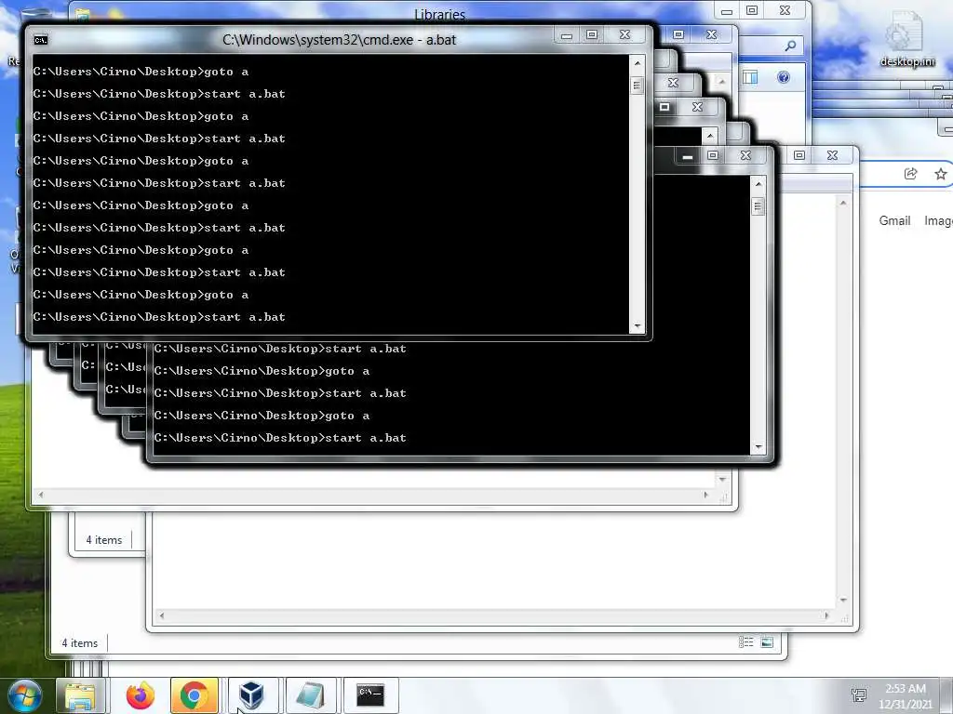Close the cmd.exe - a.bat window
953x714 pixels.
624,35
